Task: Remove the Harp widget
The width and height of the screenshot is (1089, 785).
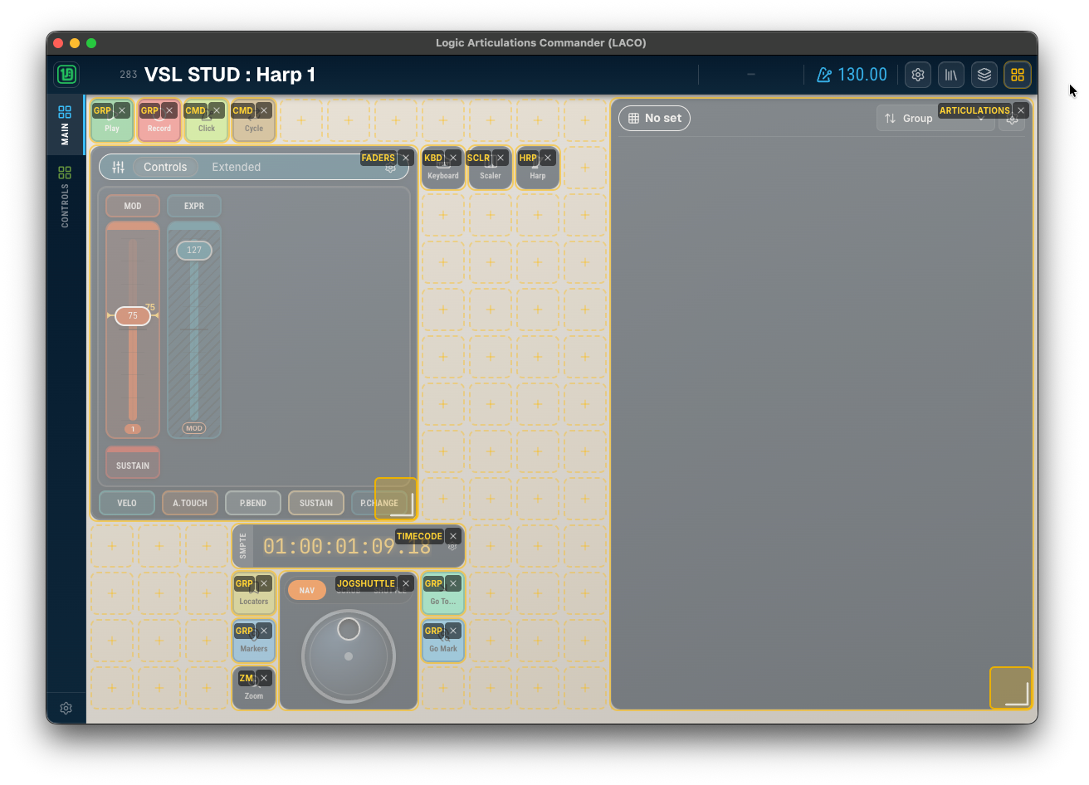Action: click(x=548, y=158)
